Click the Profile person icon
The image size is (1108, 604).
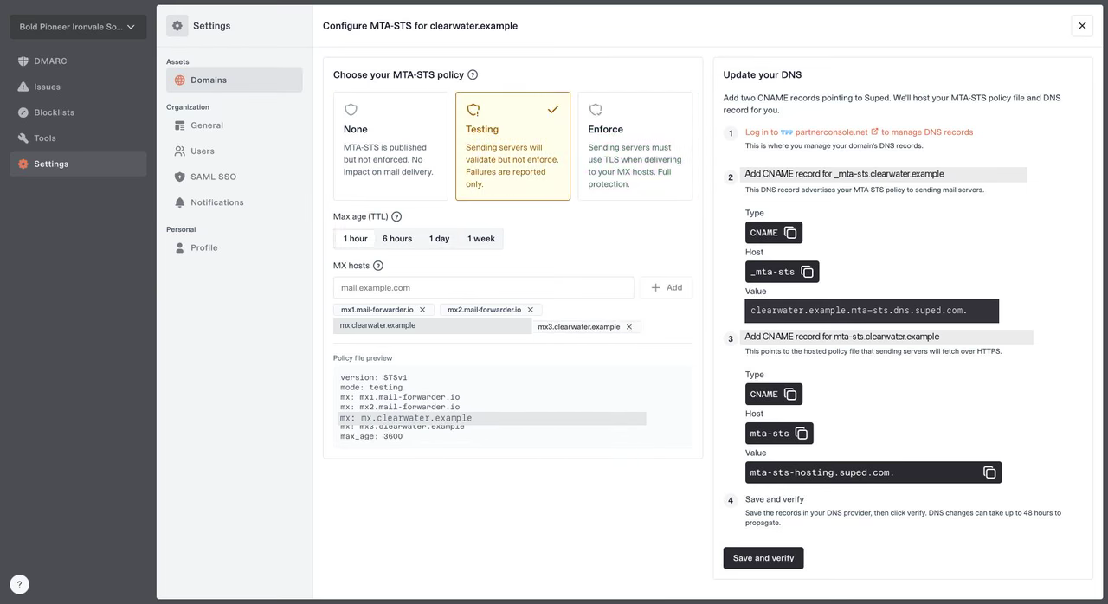pyautogui.click(x=180, y=247)
